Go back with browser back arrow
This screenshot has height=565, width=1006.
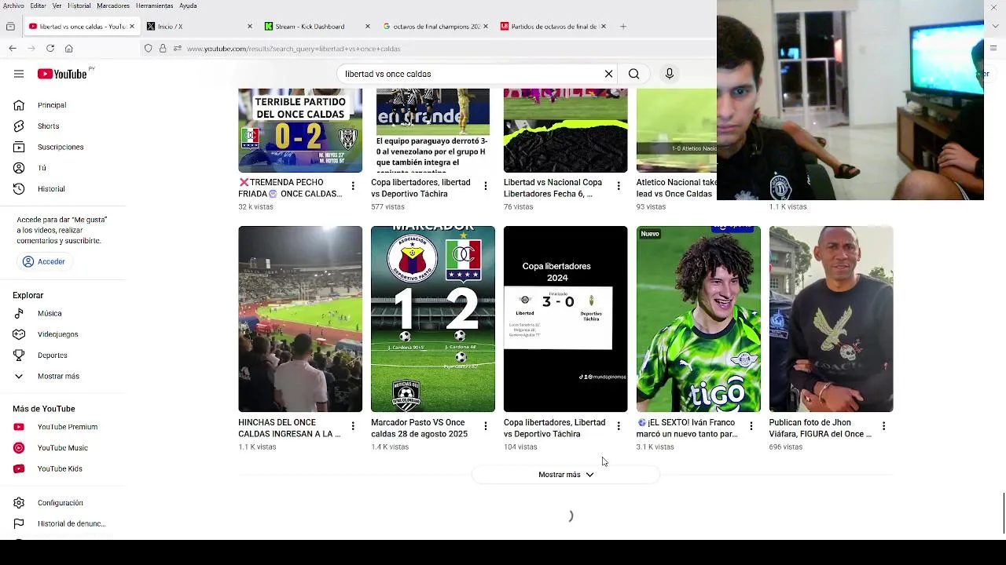(13, 49)
